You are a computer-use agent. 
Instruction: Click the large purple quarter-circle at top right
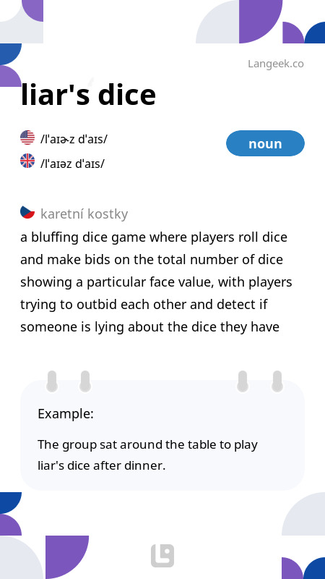coord(261,22)
